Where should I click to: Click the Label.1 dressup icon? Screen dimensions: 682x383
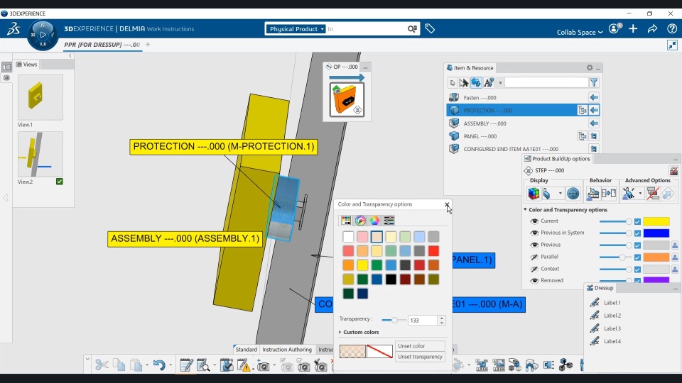click(x=595, y=303)
